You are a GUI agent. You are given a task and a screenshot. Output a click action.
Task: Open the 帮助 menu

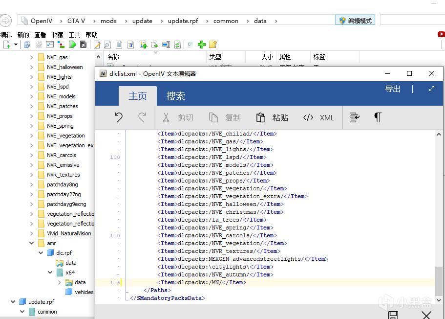click(91, 35)
